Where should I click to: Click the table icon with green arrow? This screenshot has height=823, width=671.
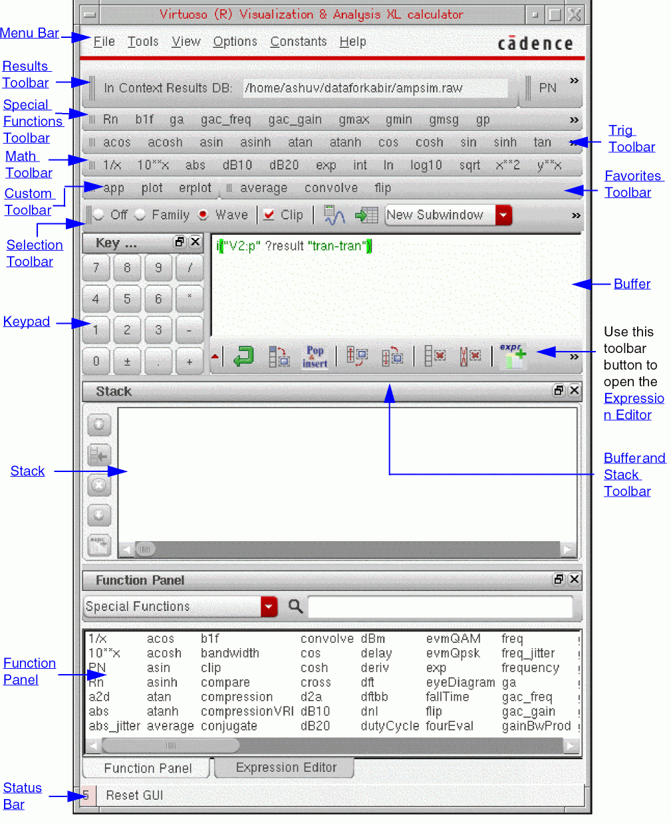(366, 215)
